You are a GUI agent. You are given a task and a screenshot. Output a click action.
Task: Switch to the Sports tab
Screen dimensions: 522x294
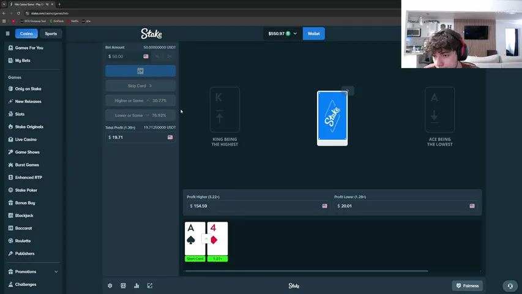tap(51, 34)
